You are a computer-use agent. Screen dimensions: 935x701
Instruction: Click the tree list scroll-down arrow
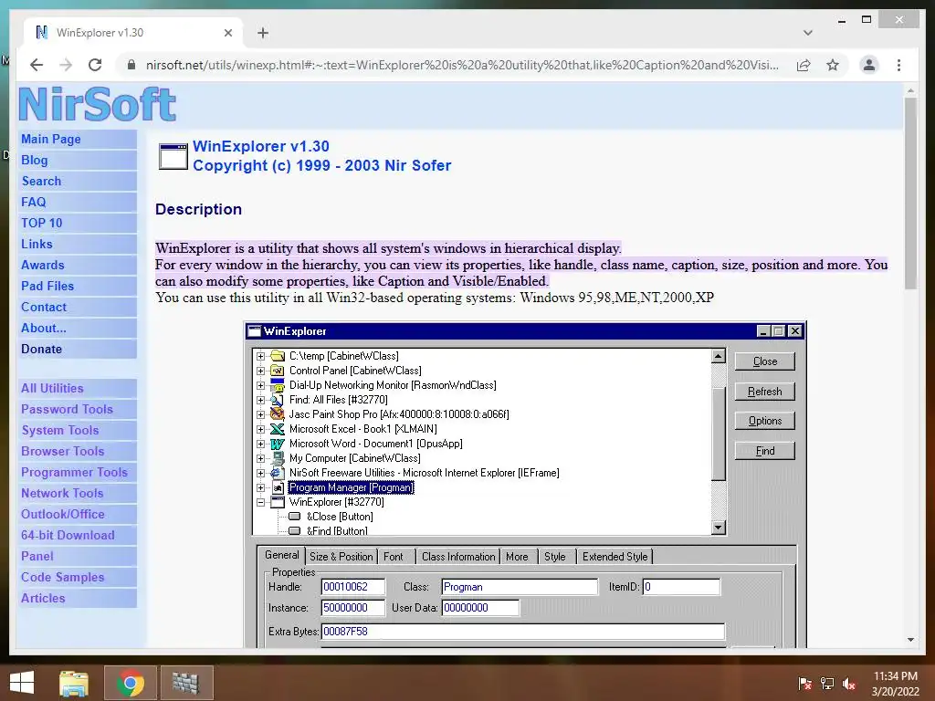pyautogui.click(x=719, y=527)
